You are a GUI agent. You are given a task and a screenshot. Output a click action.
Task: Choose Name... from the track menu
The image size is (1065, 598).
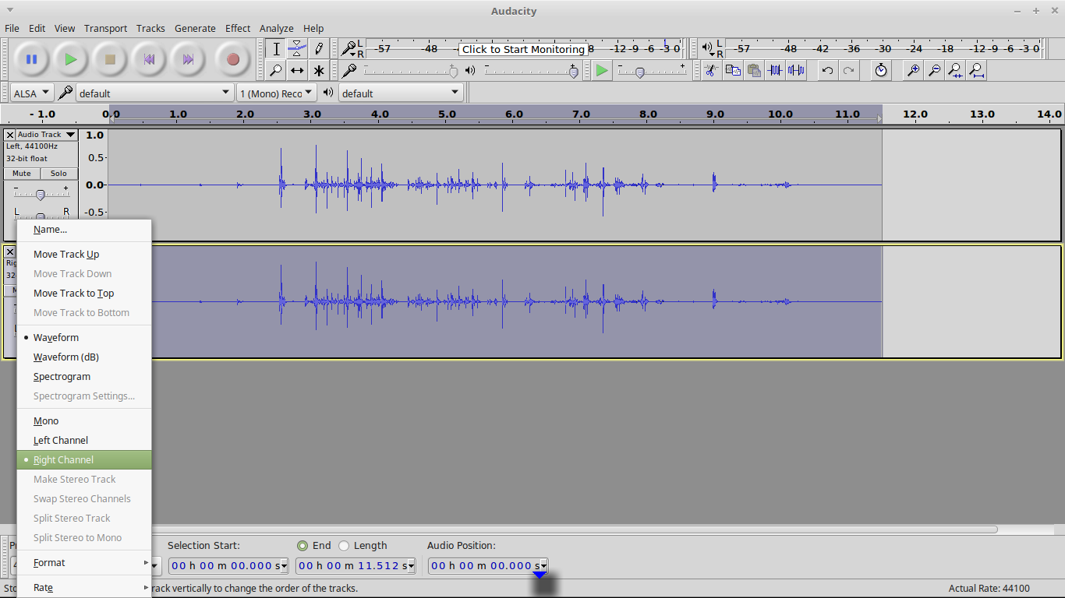pos(84,230)
